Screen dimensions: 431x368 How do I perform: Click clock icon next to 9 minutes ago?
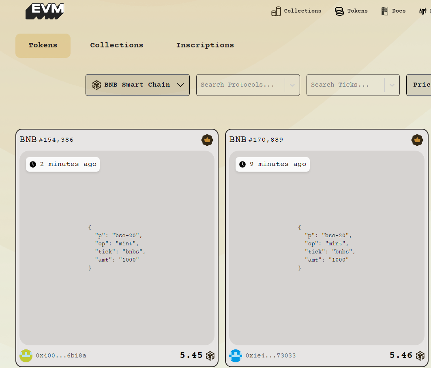(242, 164)
